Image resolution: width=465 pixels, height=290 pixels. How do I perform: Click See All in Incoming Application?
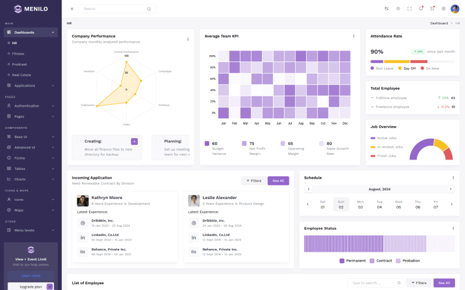278,180
